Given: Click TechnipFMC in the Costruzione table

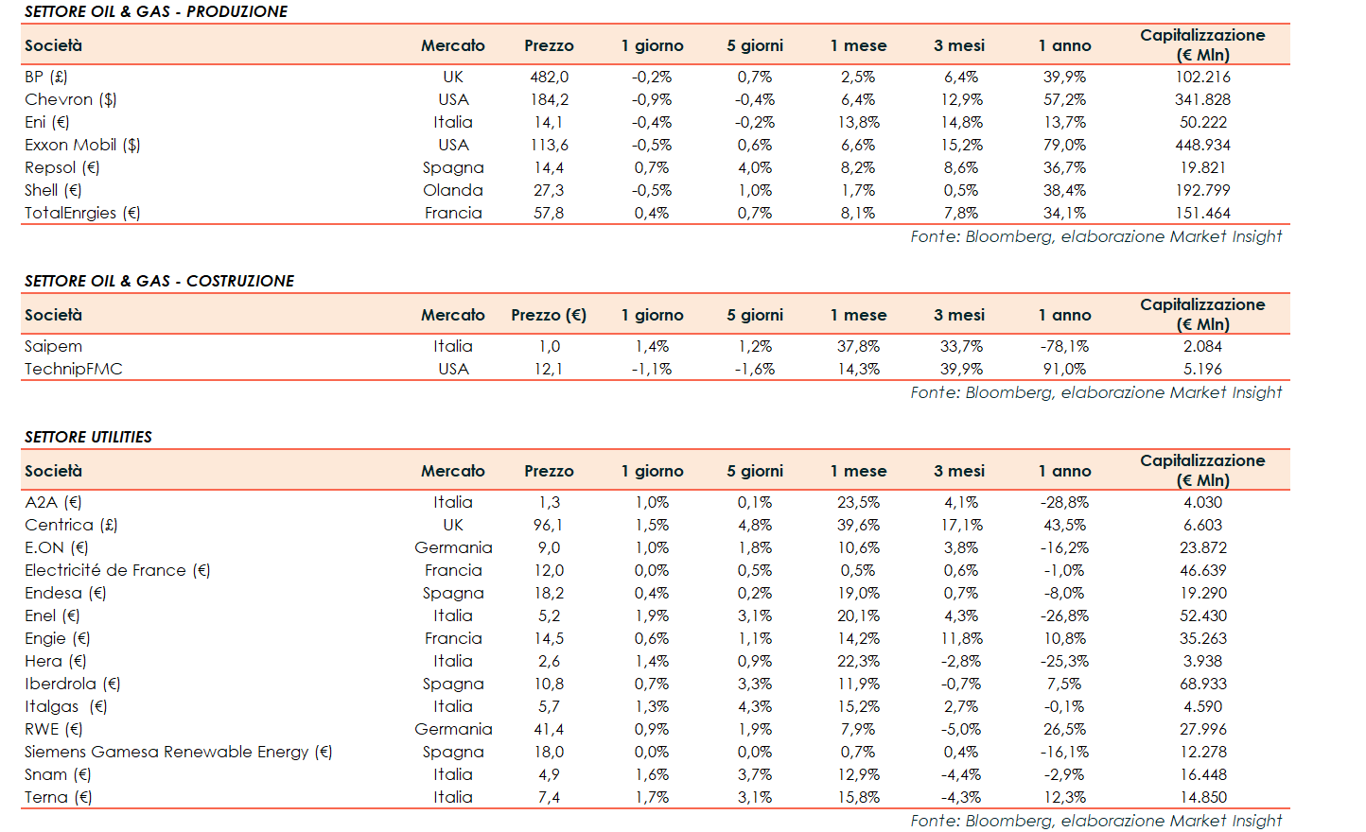Looking at the screenshot, I should pyautogui.click(x=74, y=369).
